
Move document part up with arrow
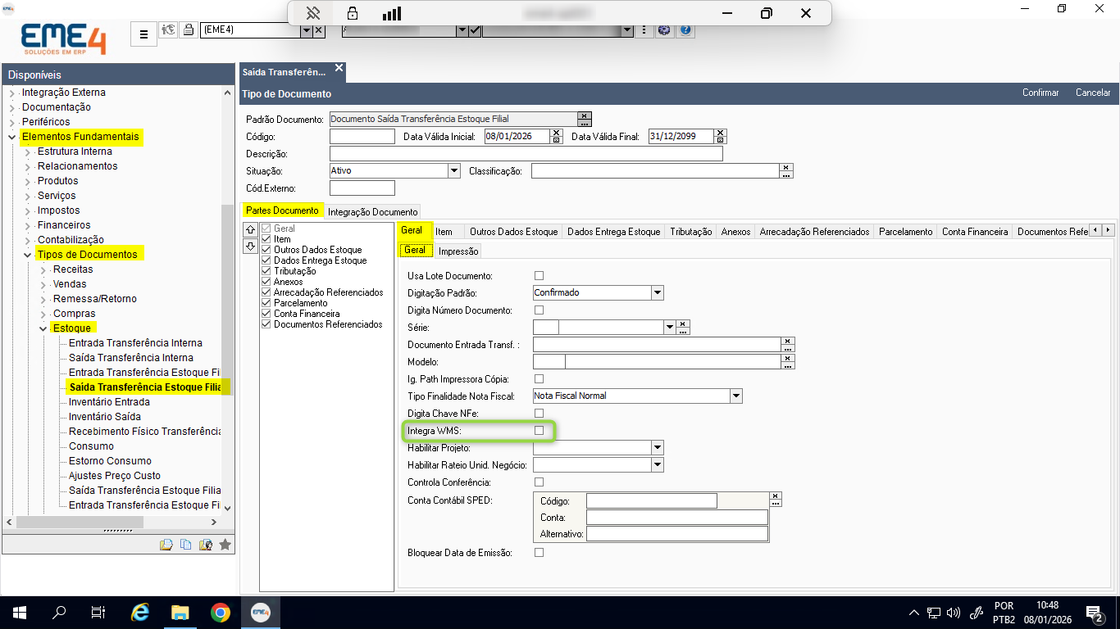[x=252, y=230]
